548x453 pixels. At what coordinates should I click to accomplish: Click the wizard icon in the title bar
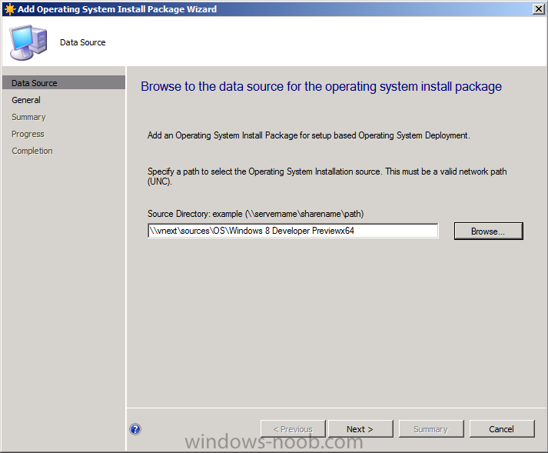(8, 9)
